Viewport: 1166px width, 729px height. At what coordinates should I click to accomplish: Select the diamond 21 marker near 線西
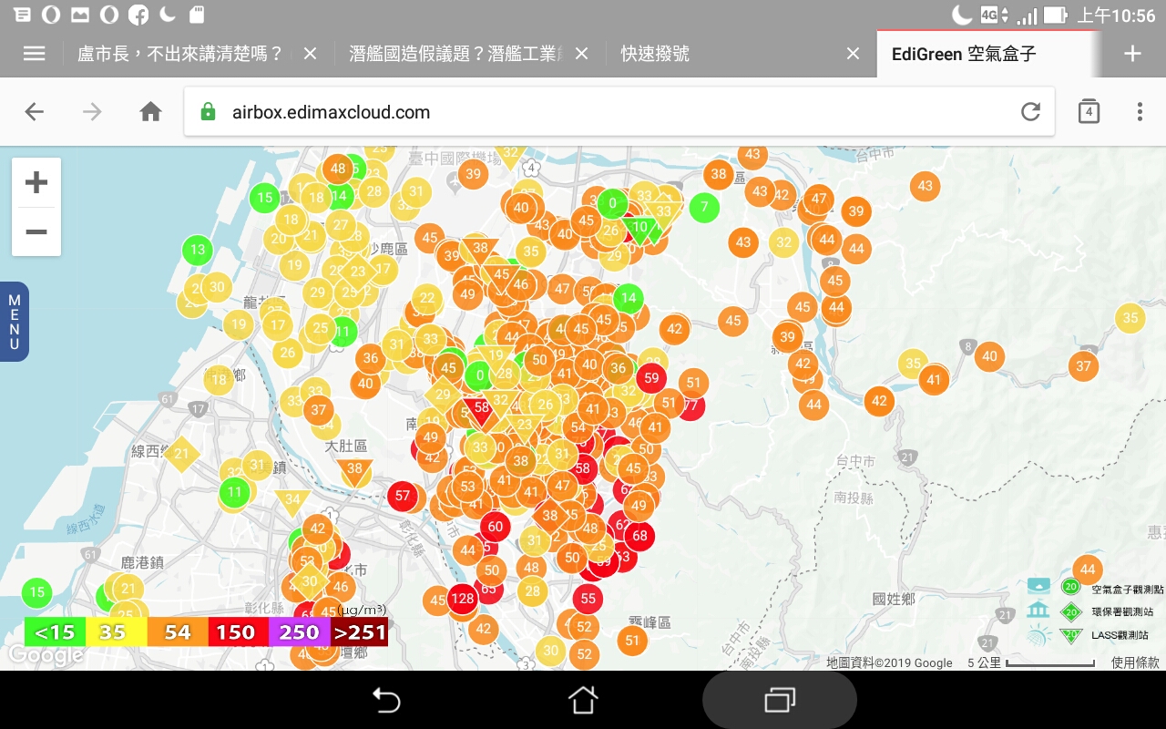coord(181,454)
